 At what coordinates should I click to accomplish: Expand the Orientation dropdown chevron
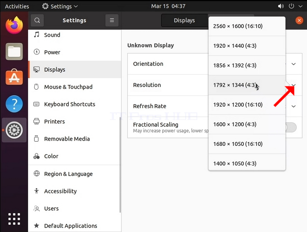(x=293, y=64)
